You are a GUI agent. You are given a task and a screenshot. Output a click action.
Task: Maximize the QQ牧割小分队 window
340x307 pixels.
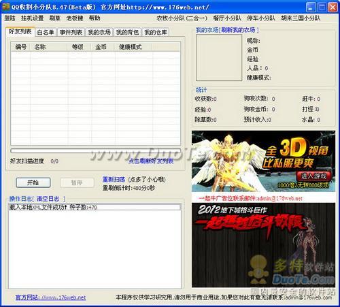pos(322,7)
